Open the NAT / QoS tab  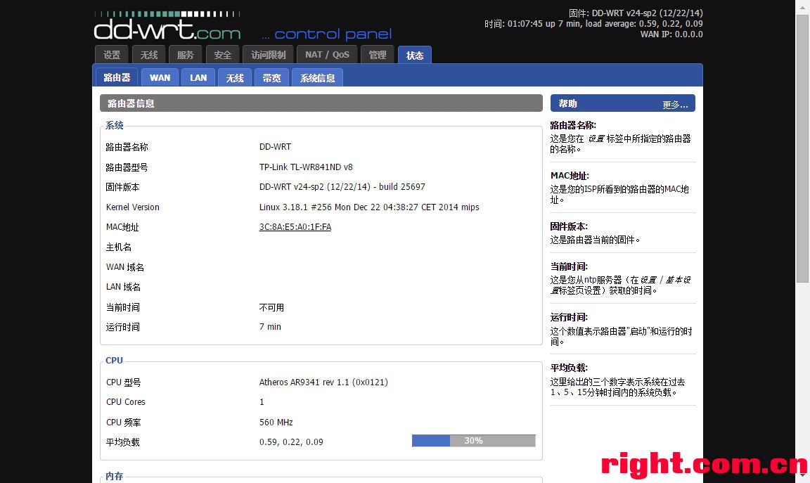coord(327,55)
